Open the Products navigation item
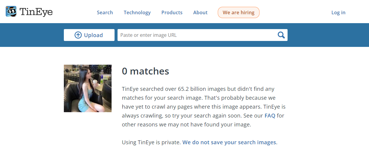The height and width of the screenshot is (157, 369). coord(172,12)
